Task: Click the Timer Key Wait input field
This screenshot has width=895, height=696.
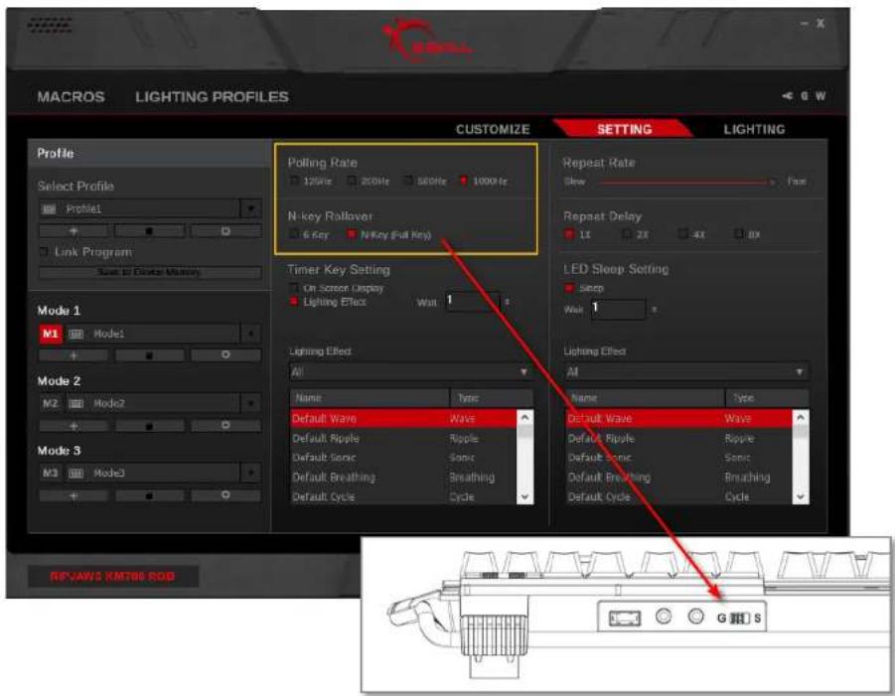Action: 473,301
